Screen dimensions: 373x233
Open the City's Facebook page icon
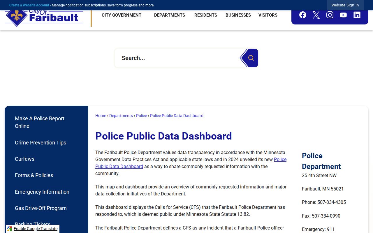[x=303, y=15]
